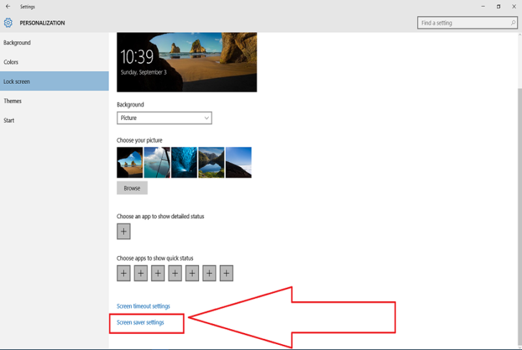Open Start settings page
The image size is (522, 350).
click(54, 120)
